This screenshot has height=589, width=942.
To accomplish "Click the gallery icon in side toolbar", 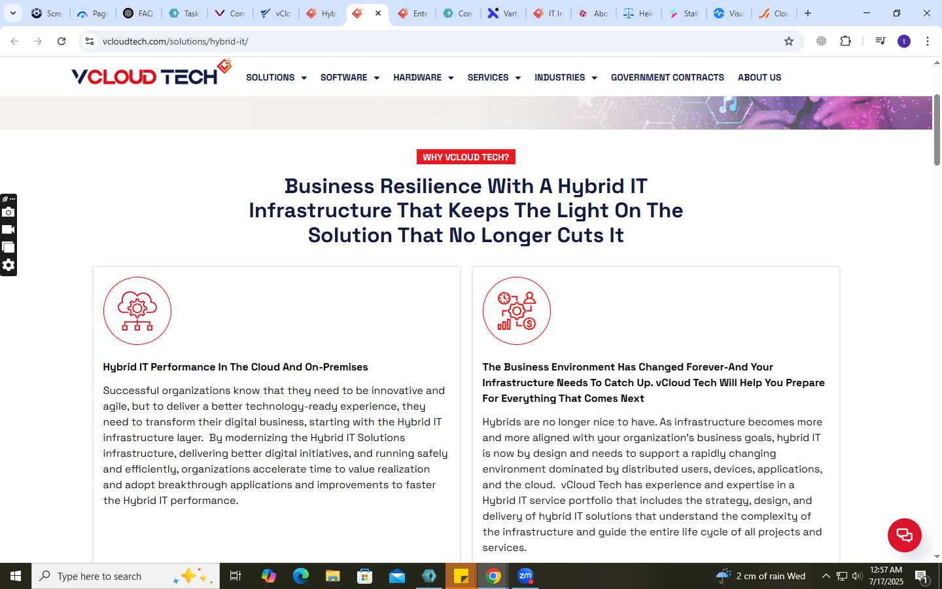I will [x=9, y=247].
